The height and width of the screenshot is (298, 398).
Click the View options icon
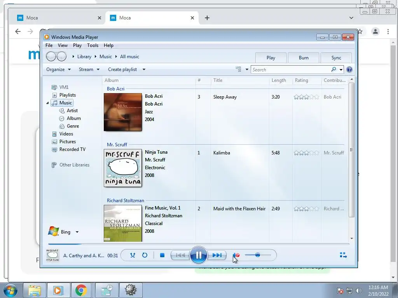click(238, 69)
